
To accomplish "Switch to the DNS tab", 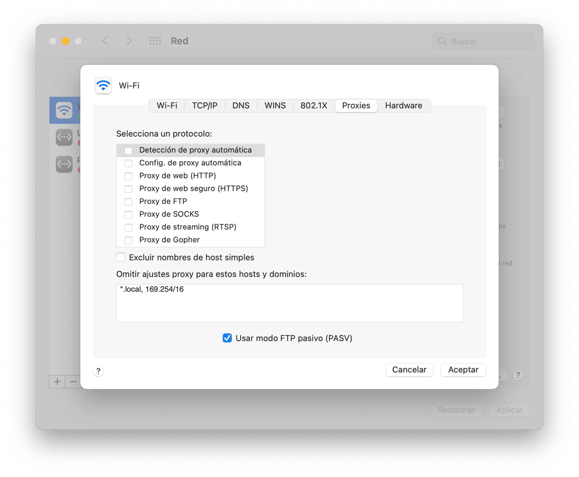I will 241,106.
